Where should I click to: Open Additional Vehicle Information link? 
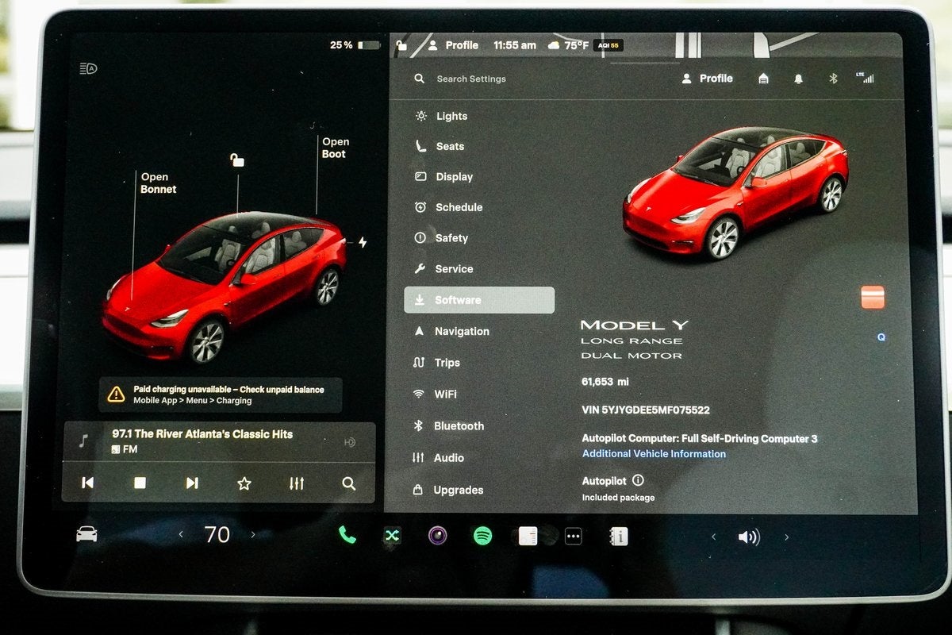(652, 453)
